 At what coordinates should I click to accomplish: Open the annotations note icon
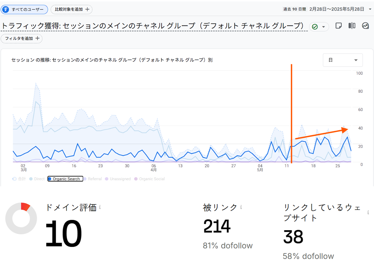338,26
